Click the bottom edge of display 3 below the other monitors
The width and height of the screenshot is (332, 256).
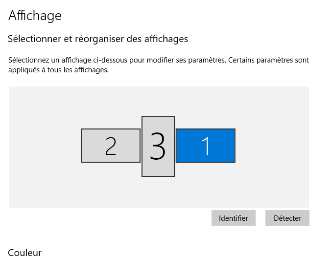tap(158, 176)
